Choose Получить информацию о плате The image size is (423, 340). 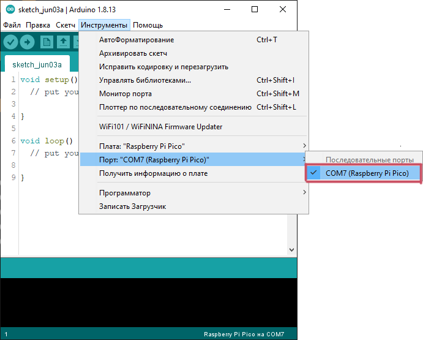(x=194, y=173)
